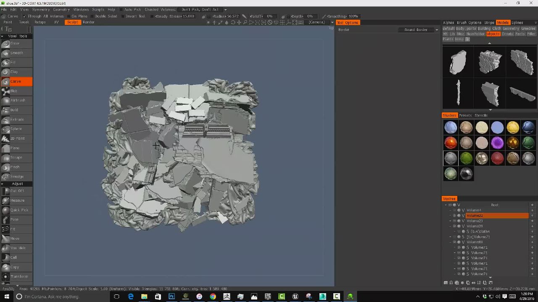Open the Cloth models folder
538x302 pixels.
click(497, 29)
